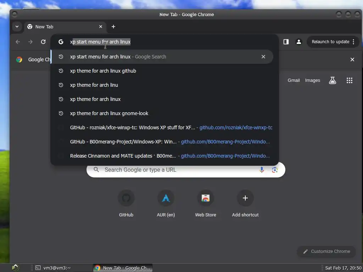Open the Chrome three-dot menu
The height and width of the screenshot is (272, 363).
[353, 42]
